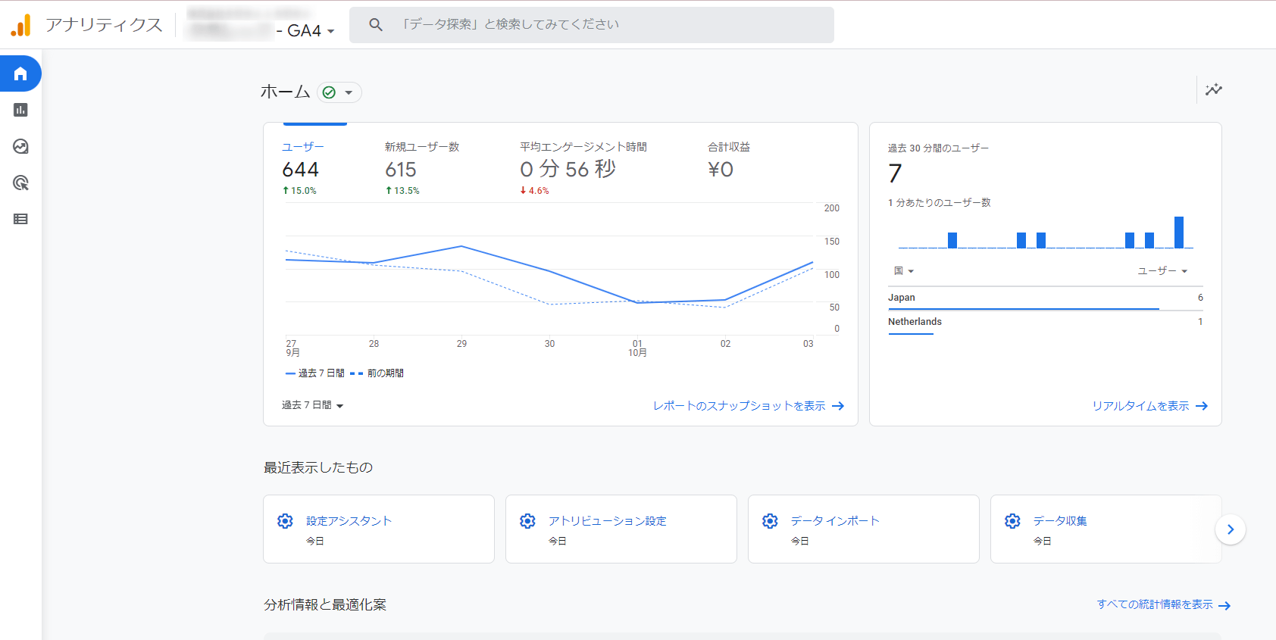
Task: Click the 過去 7 日間 legend entry
Action: click(x=315, y=373)
